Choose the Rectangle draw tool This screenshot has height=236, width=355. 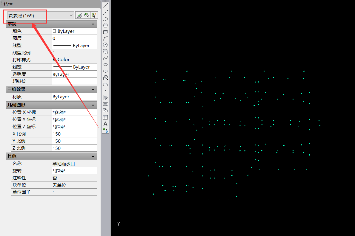(105, 32)
